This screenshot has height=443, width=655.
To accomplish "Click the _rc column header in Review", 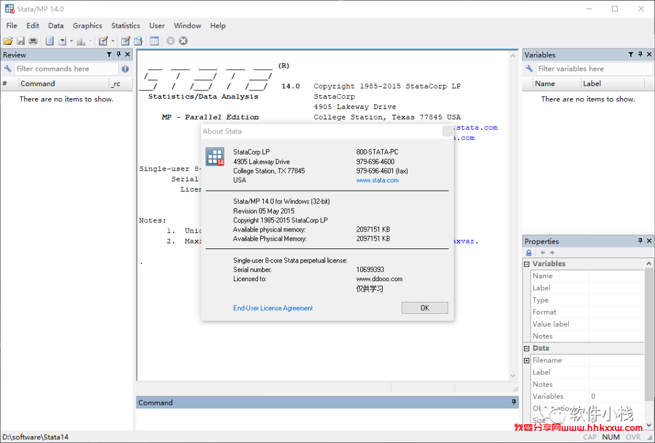I will pos(120,84).
